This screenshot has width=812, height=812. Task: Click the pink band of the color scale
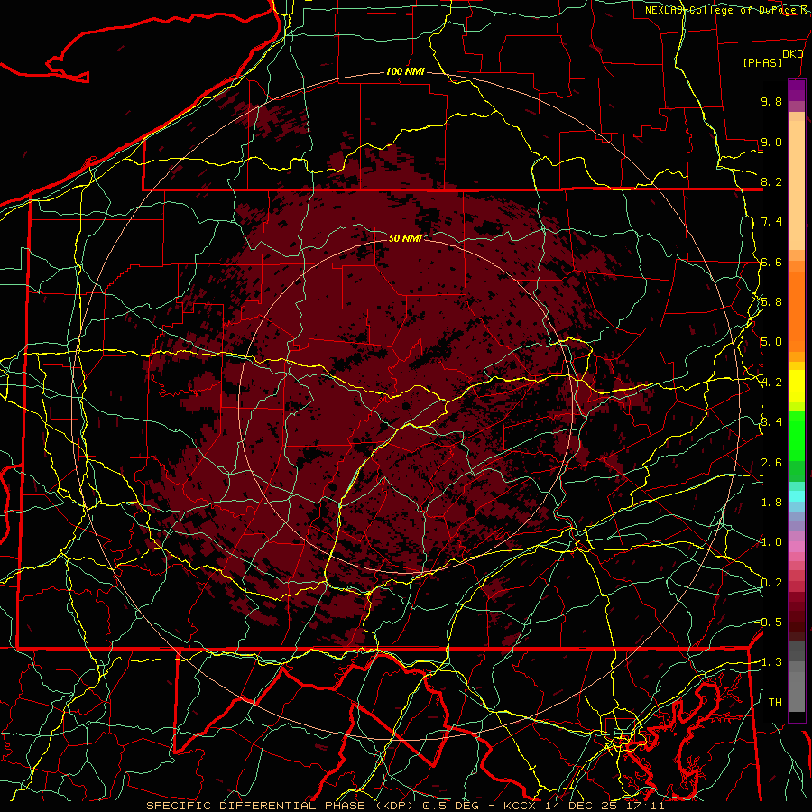pyautogui.click(x=797, y=547)
